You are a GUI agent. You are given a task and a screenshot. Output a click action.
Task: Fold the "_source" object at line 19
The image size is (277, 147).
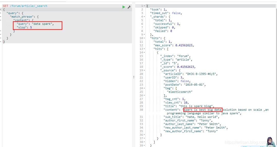[145, 70]
